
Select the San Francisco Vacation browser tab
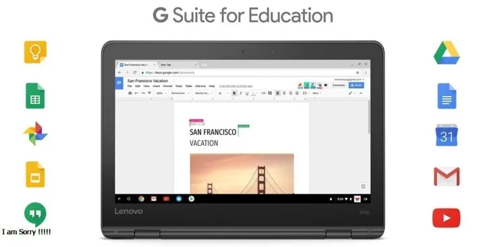136,65
